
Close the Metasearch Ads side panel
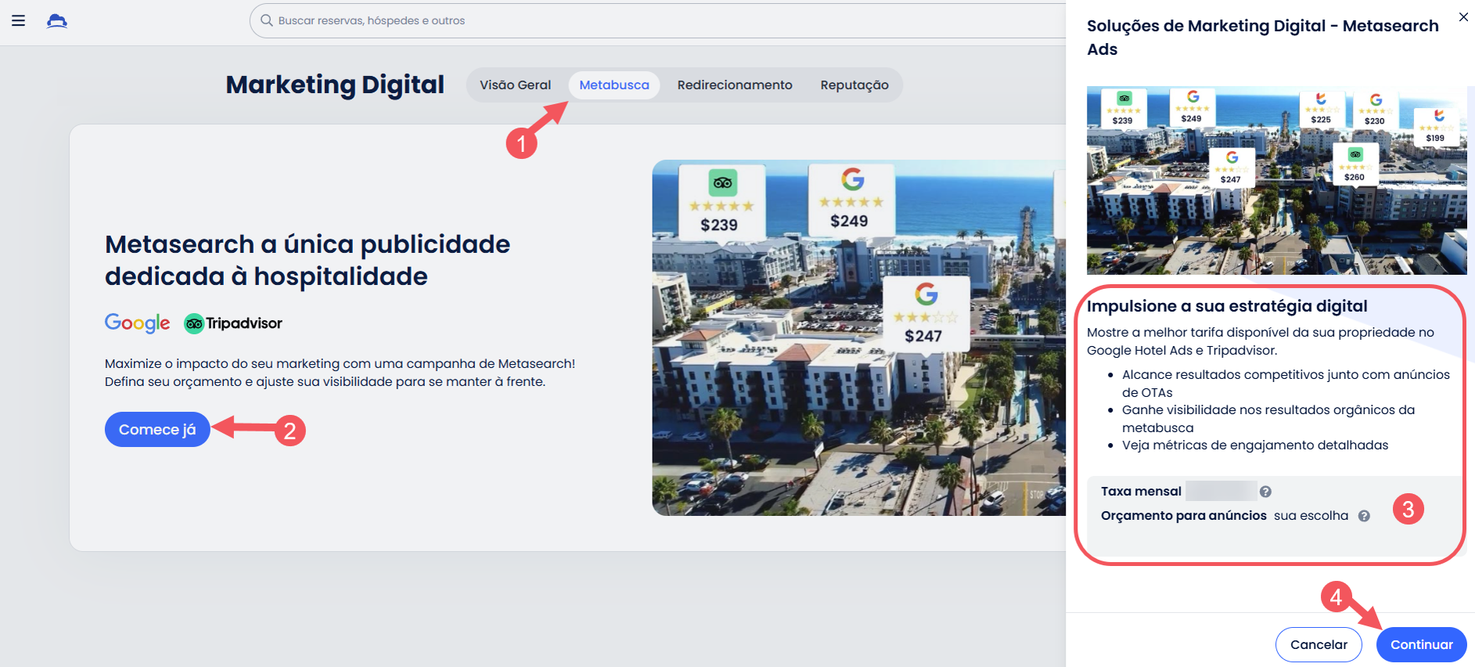[1463, 17]
